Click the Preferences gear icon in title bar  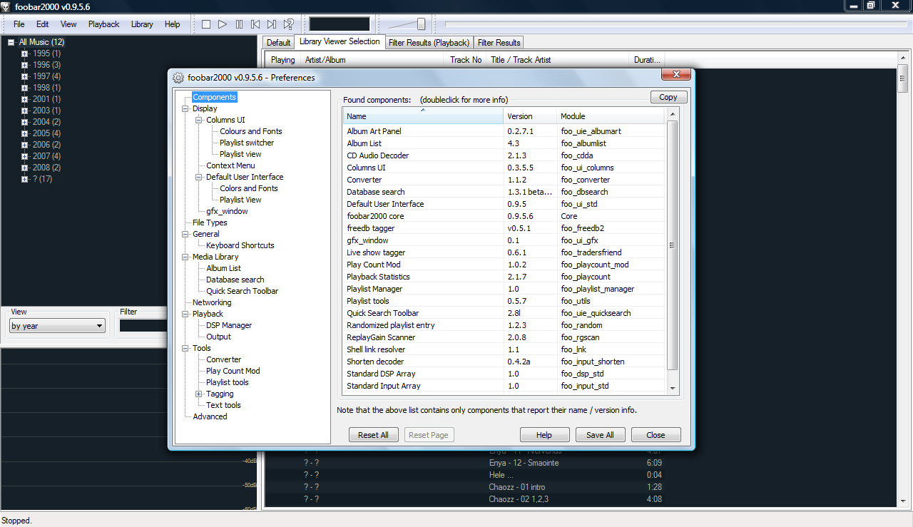click(178, 78)
